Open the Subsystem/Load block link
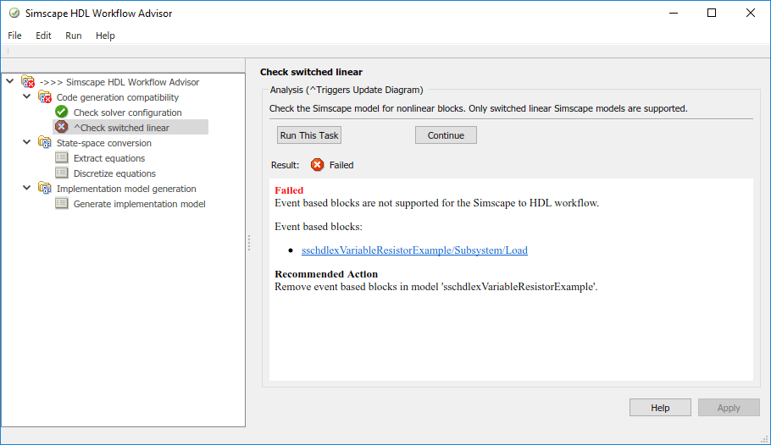Screen dimensions: 771x445 pyautogui.click(x=414, y=250)
